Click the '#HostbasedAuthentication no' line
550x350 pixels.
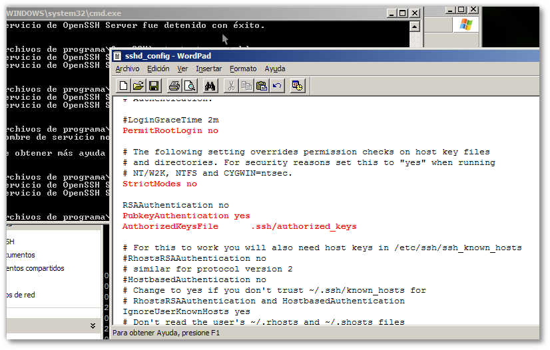pos(194,279)
